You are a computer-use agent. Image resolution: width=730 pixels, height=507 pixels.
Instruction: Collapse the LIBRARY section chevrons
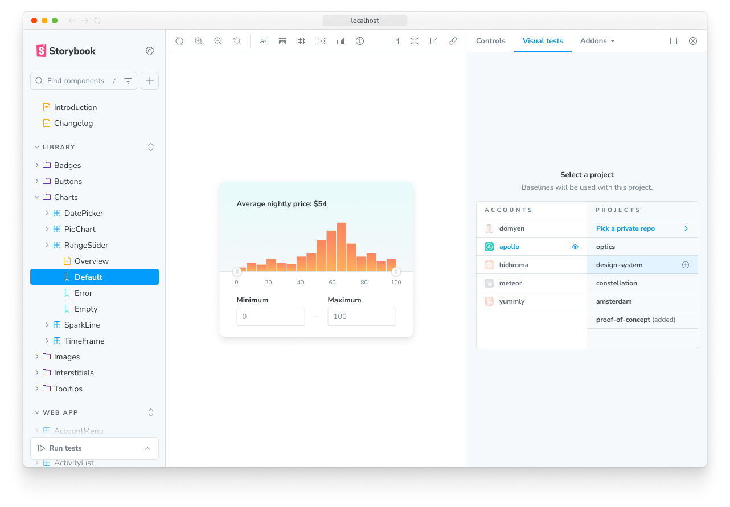(x=151, y=147)
